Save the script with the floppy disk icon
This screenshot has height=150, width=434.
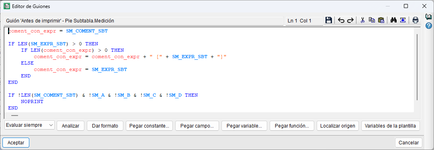329,20
